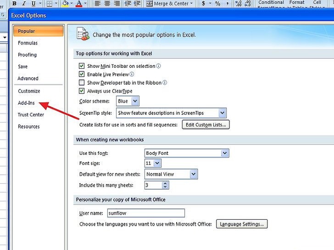The width and height of the screenshot is (334, 250).
Task: Toggle Underline formatting in the ribbon
Action: [33, 3]
